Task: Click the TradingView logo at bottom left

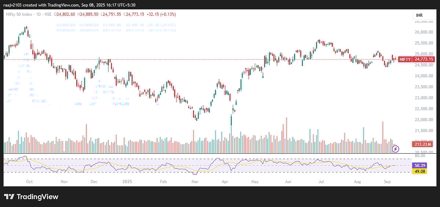Action: [31, 197]
